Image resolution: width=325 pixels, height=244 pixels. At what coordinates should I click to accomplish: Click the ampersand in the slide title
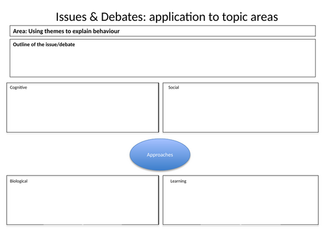coord(94,17)
